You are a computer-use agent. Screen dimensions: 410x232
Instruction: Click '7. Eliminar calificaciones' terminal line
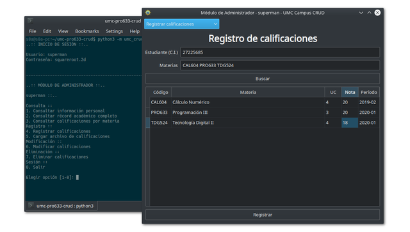point(57,157)
